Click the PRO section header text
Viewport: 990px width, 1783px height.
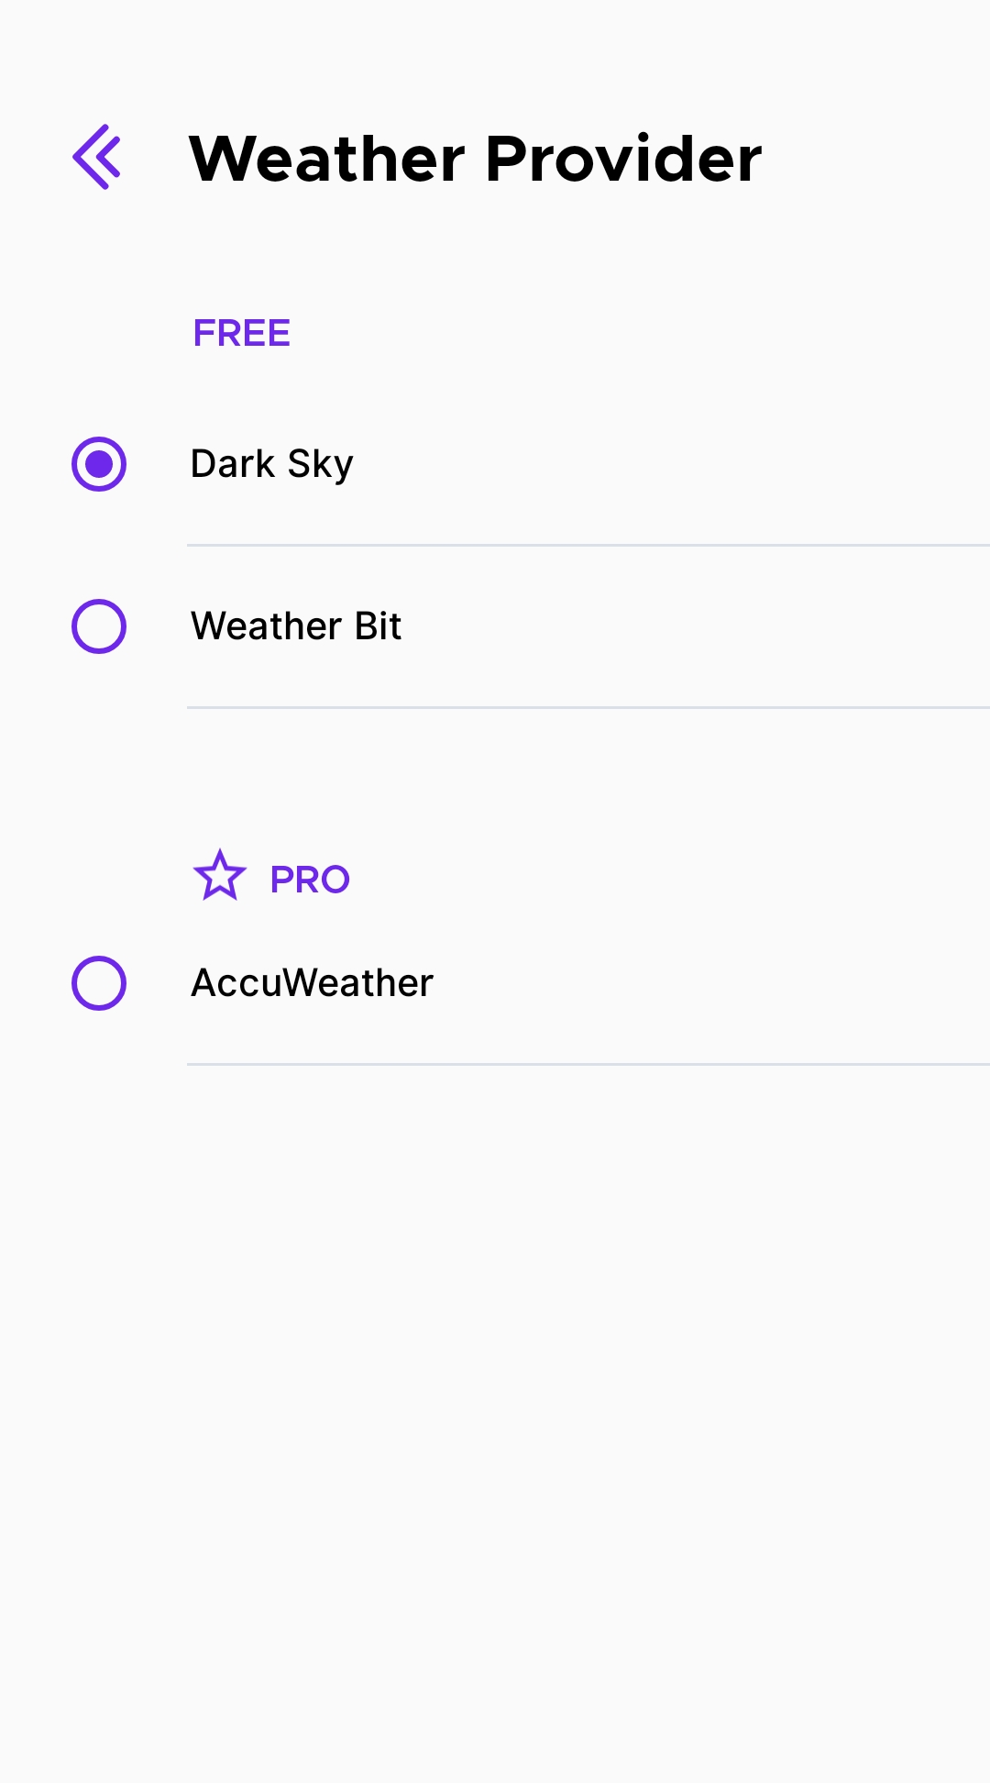click(310, 880)
